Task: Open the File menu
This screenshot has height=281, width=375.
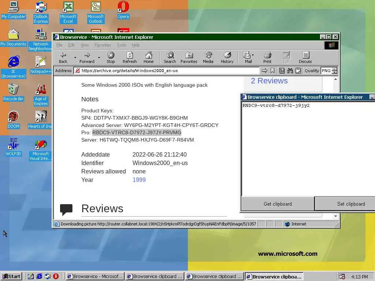Action: click(x=59, y=45)
